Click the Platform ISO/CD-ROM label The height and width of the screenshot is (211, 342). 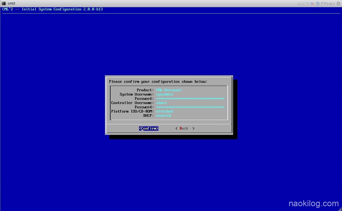click(132, 111)
